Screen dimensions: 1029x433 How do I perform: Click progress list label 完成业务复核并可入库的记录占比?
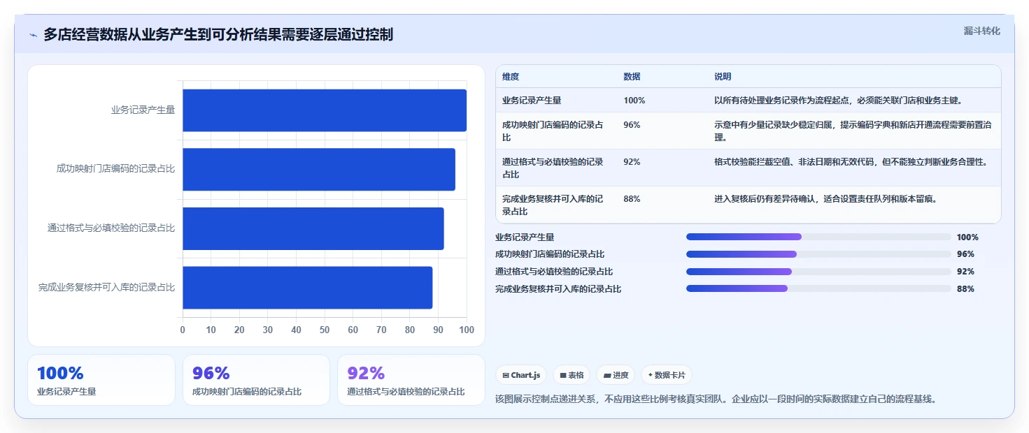pyautogui.click(x=558, y=288)
